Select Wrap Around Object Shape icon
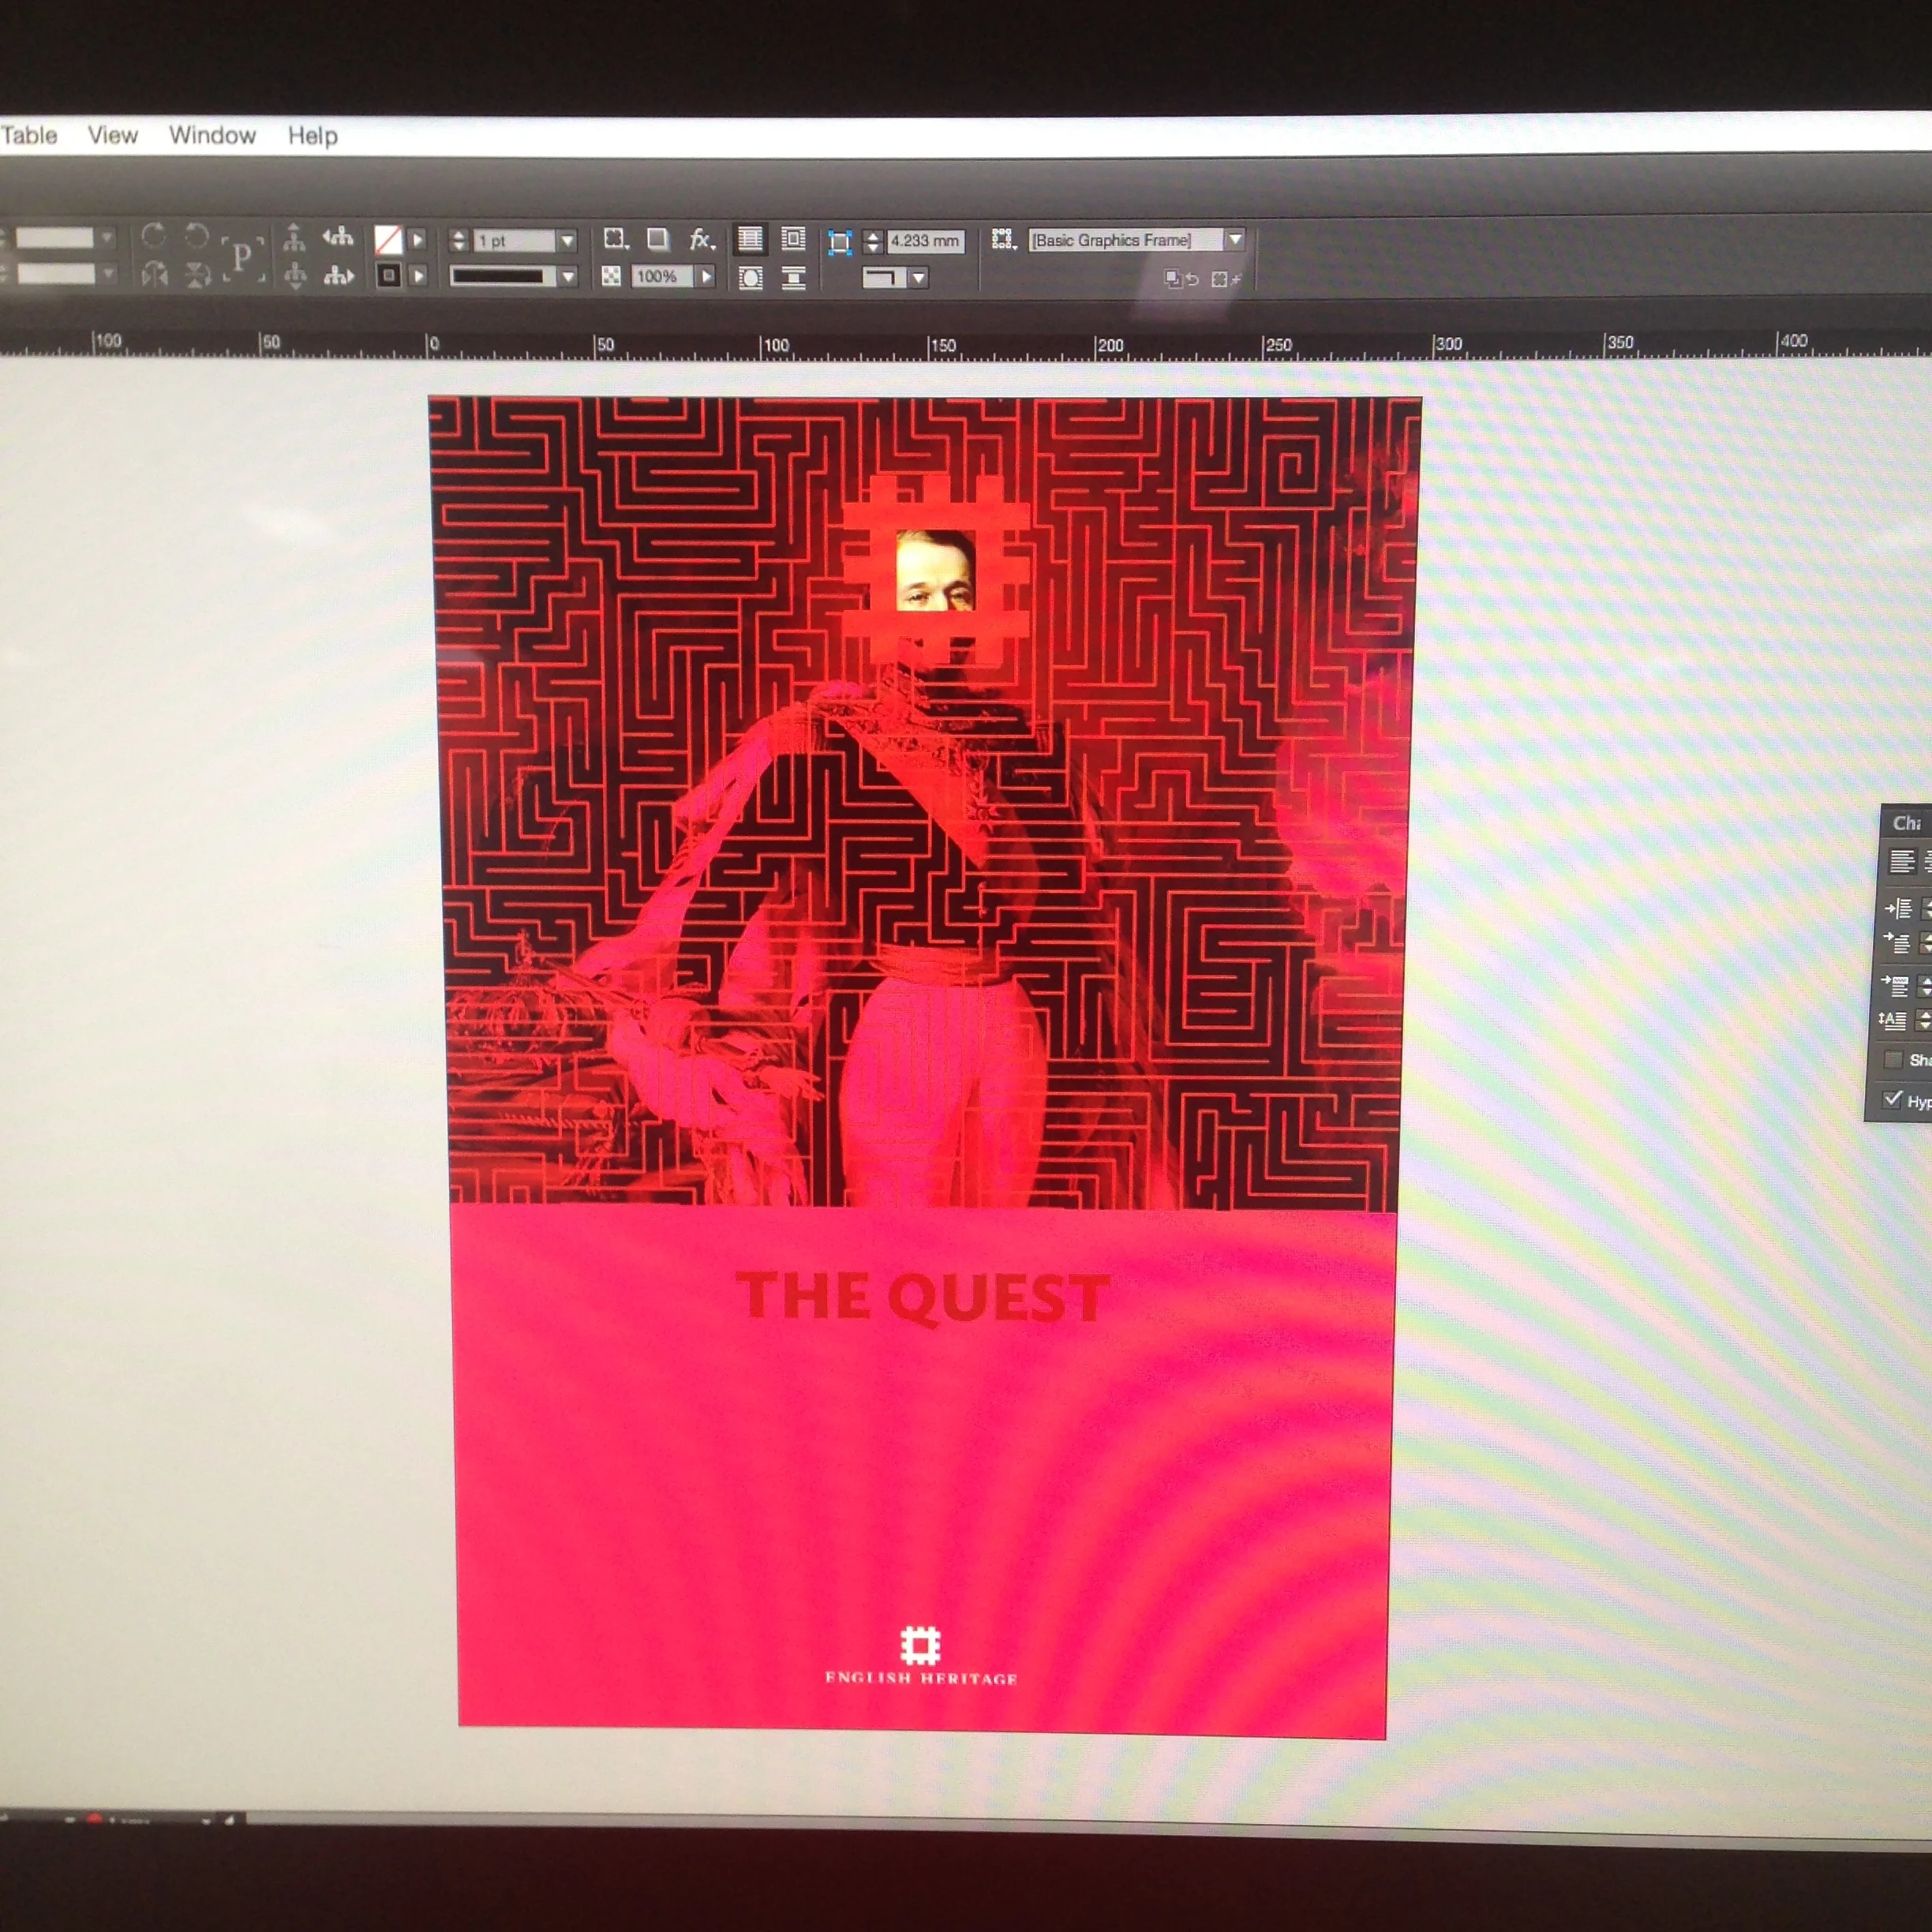The width and height of the screenshot is (1932, 1932). (x=750, y=278)
